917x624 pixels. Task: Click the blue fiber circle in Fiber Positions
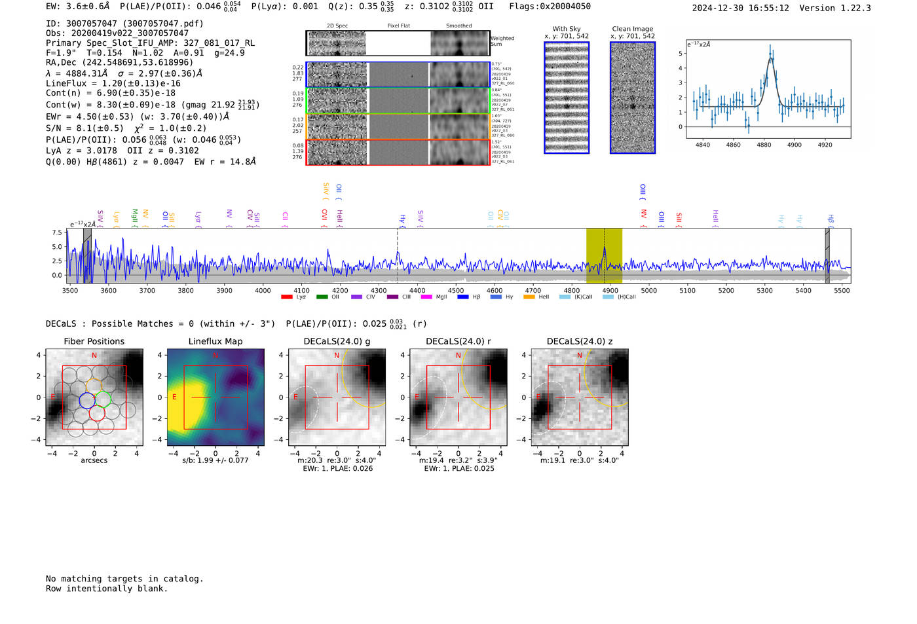pyautogui.click(x=86, y=400)
